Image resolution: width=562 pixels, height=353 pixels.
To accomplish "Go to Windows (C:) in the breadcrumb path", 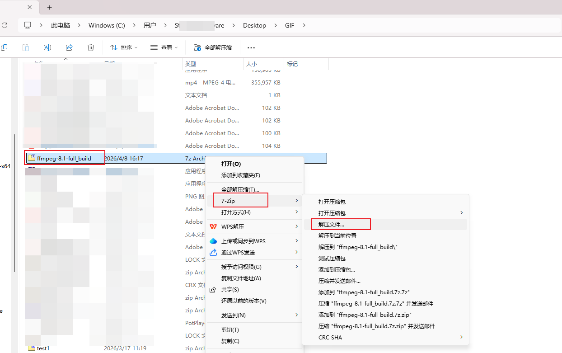I will pyautogui.click(x=107, y=25).
